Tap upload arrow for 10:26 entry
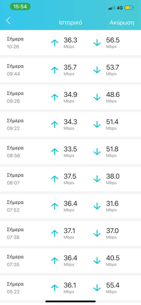This screenshot has height=305, width=141. 54,43
